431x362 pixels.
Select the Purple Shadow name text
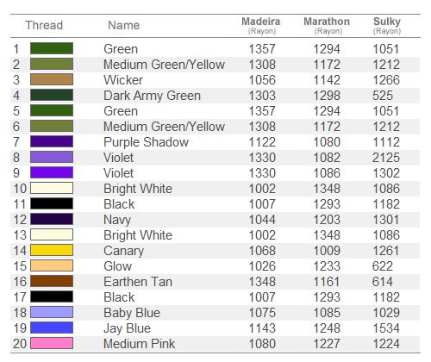click(146, 142)
